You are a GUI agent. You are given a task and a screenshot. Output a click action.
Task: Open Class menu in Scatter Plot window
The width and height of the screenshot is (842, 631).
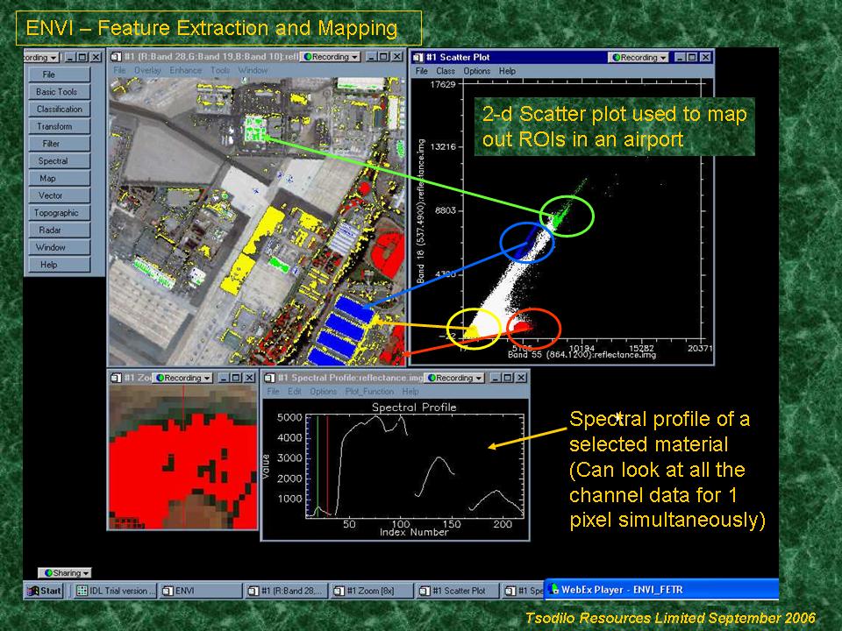[x=446, y=71]
